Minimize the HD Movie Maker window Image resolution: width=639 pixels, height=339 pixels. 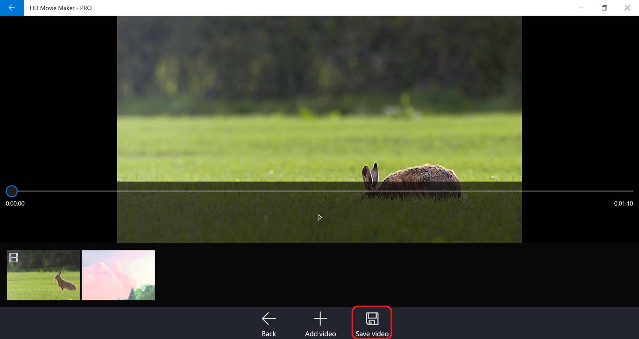[x=582, y=8]
